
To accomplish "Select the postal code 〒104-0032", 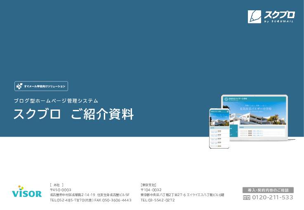I will coord(151,190).
